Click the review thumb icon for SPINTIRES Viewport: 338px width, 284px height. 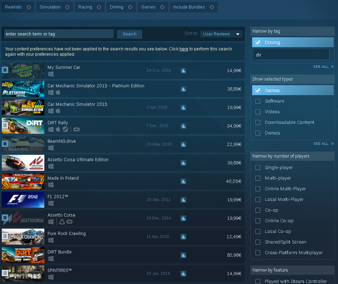(183, 274)
